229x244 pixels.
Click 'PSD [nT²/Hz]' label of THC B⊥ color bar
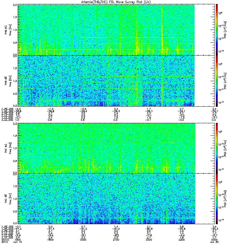225,148
